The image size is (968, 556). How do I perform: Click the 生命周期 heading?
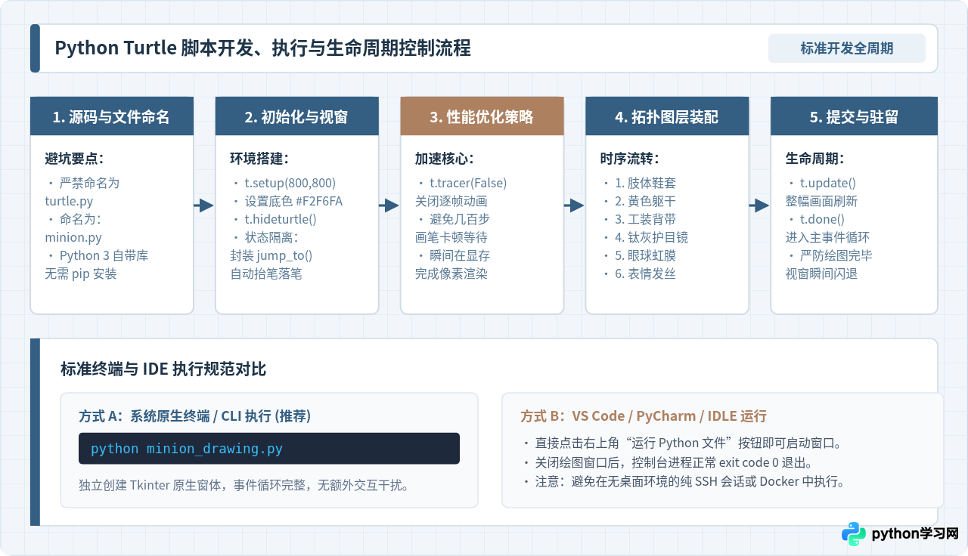(x=815, y=159)
